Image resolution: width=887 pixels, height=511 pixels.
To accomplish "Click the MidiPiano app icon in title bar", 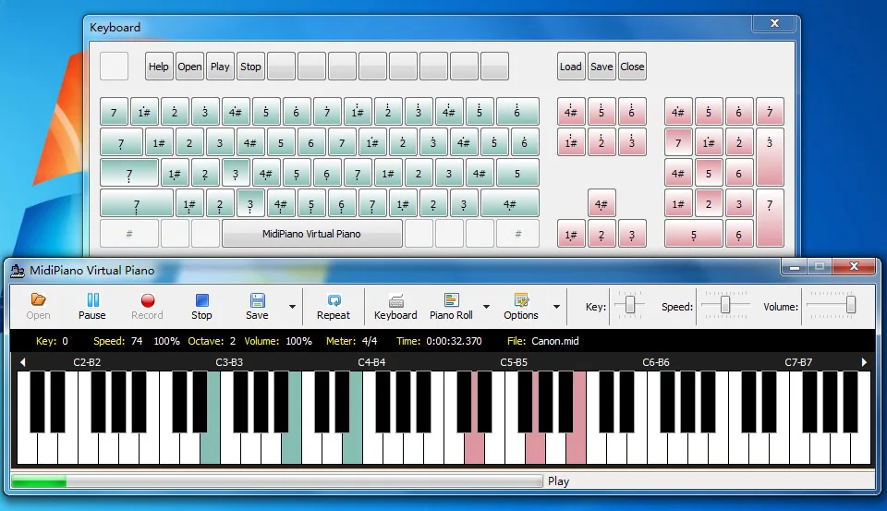I will point(18,271).
